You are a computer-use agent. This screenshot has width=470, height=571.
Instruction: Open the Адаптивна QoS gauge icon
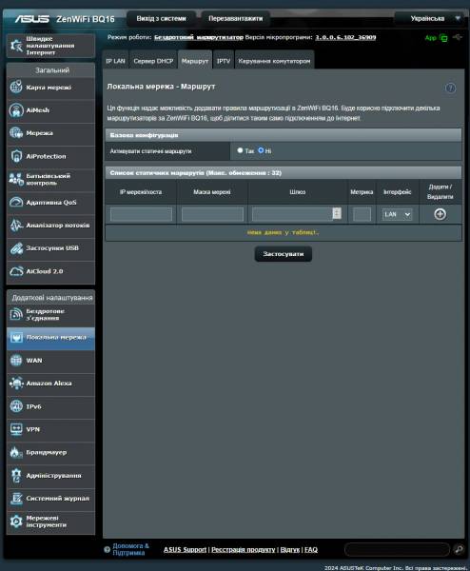tap(16, 202)
